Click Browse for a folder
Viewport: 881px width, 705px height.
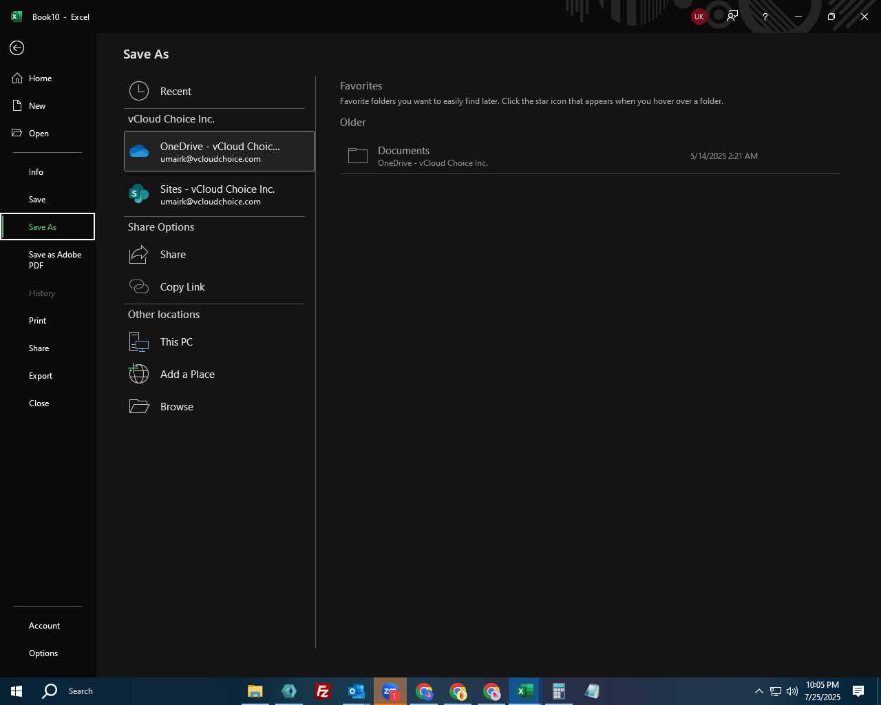point(219,407)
